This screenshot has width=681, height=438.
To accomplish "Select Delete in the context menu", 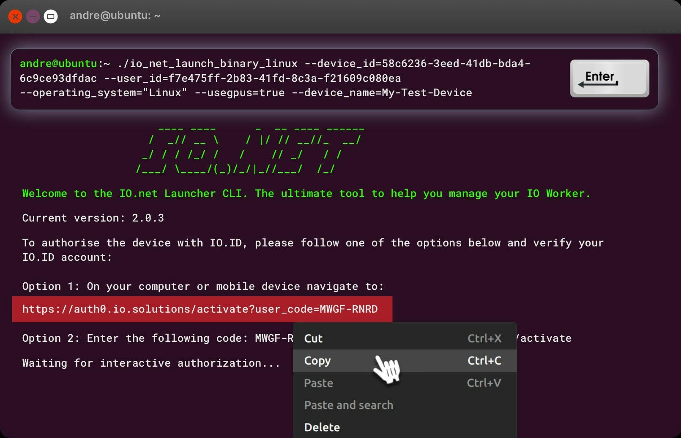I will pos(405,427).
